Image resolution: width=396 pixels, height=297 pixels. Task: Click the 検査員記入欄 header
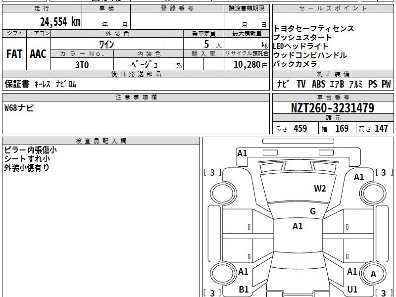pyautogui.click(x=101, y=141)
